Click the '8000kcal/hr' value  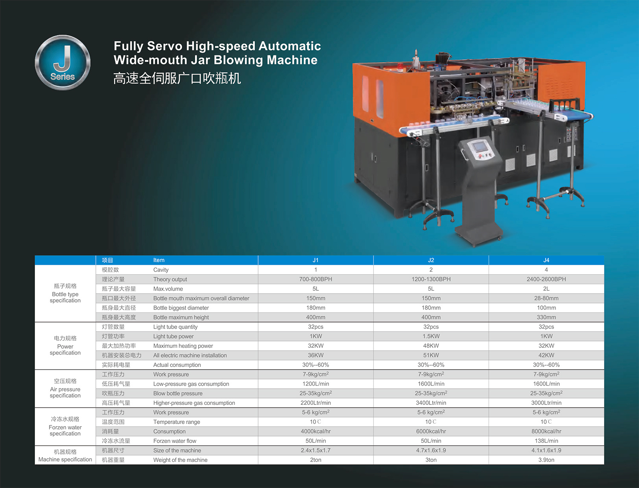point(546,431)
